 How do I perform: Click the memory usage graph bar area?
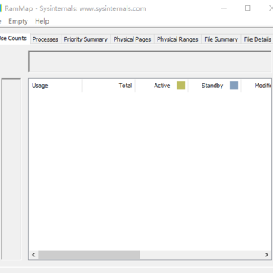coord(150,61)
